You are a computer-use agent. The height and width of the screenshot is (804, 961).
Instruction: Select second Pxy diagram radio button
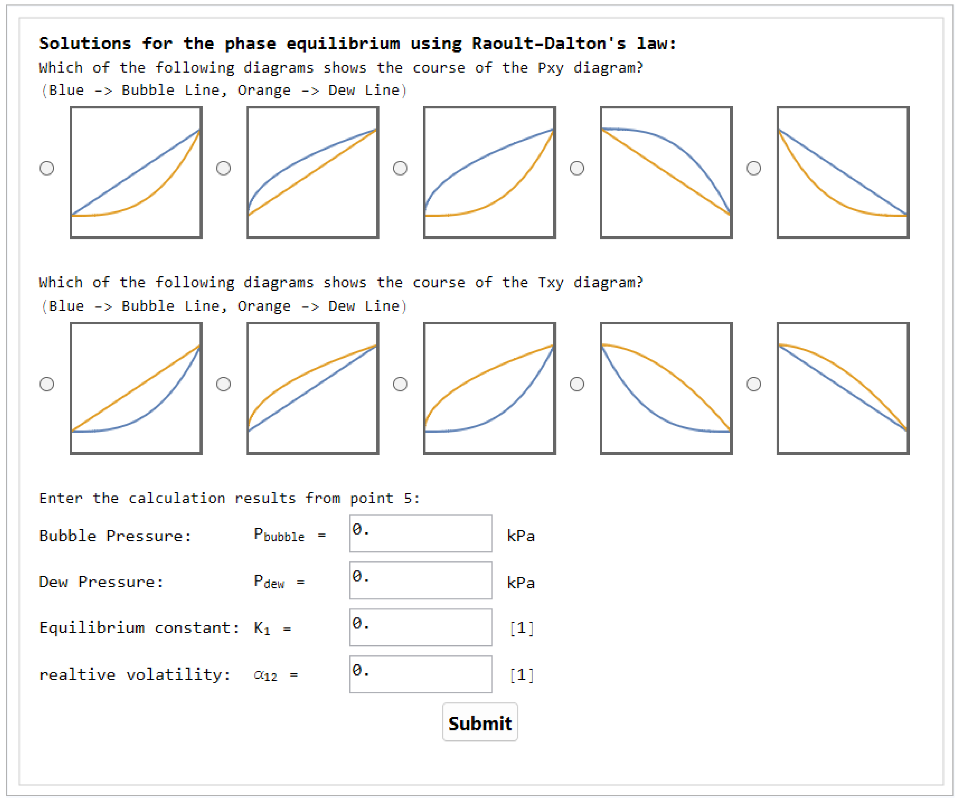[223, 168]
